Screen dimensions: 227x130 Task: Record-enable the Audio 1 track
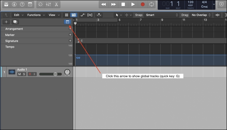[x=30, y=74]
